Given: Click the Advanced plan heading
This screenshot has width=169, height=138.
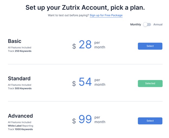Looking at the screenshot, I should coord(20,116).
